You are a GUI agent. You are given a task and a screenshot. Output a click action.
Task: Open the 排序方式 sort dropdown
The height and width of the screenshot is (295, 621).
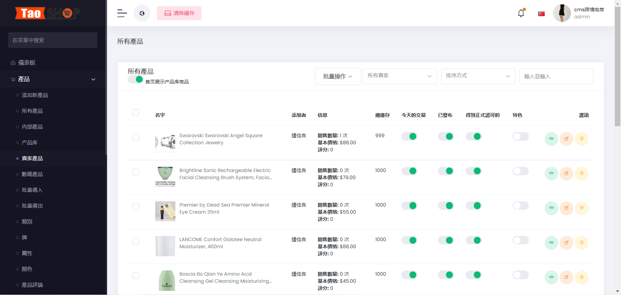pos(478,76)
